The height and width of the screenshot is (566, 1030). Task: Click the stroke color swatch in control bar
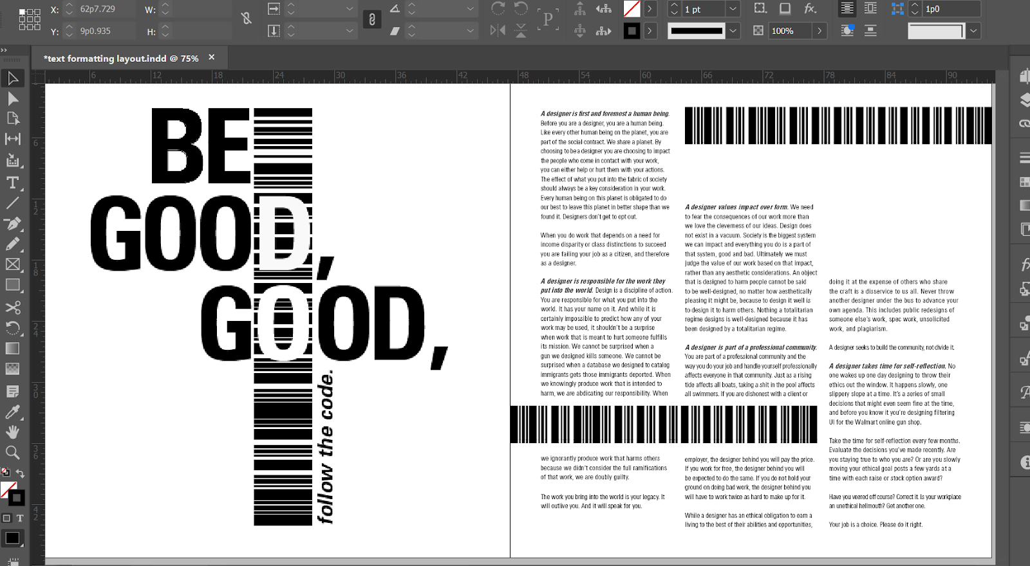pyautogui.click(x=632, y=30)
